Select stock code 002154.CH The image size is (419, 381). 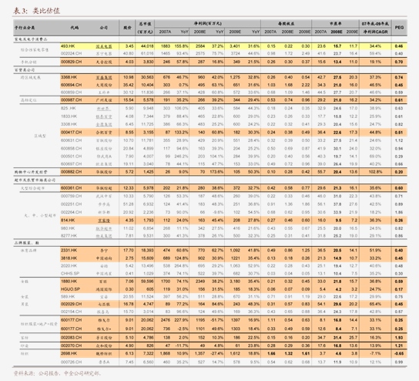[x=71, y=312]
